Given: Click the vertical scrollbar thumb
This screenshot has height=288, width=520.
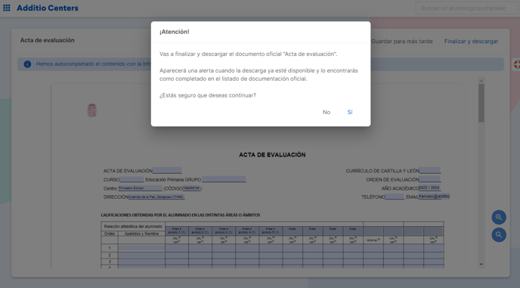Looking at the screenshot, I should 481,103.
